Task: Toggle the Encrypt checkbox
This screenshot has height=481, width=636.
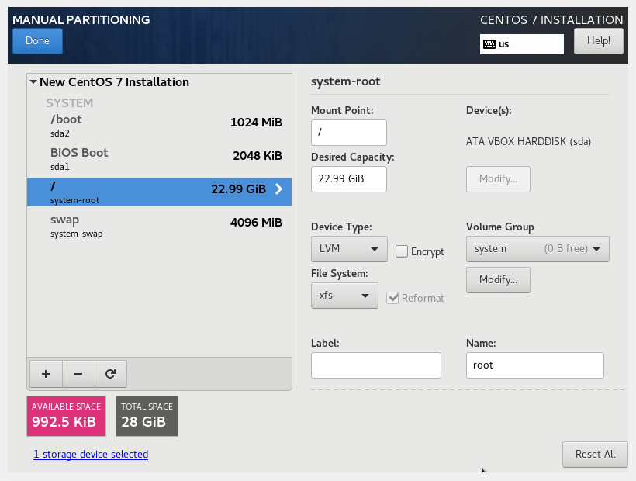Action: (x=402, y=251)
